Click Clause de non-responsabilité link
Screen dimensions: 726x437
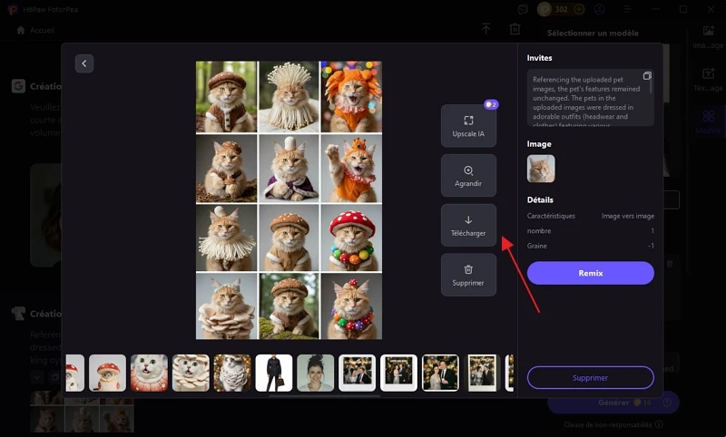point(608,424)
